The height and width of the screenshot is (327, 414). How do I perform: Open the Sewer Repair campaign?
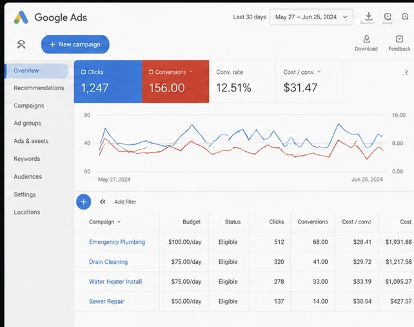(106, 301)
